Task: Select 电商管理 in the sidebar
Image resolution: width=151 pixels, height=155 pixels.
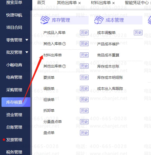Action: tap(14, 77)
